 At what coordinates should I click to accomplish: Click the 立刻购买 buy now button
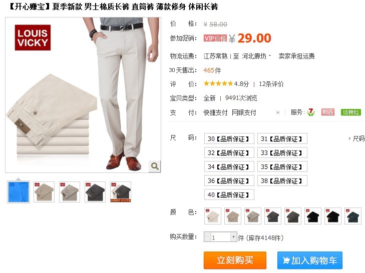click(x=235, y=260)
